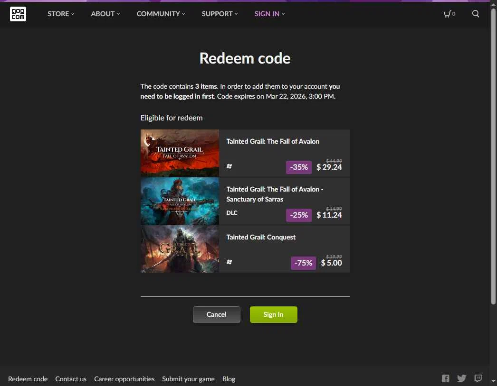The height and width of the screenshot is (386, 497).
Task: Click title 'Tainted Grail: Conquest'
Action: pyautogui.click(x=261, y=237)
